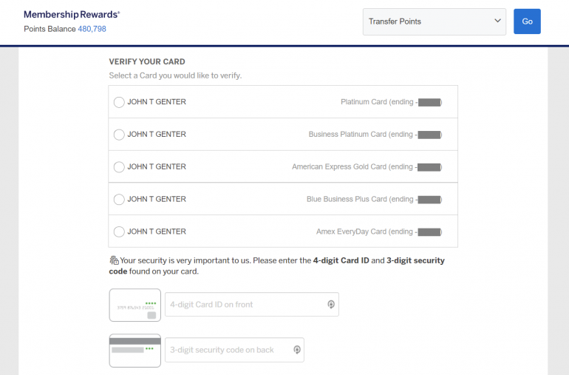Click password manager icon in Card ID field
Image resolution: width=569 pixels, height=375 pixels.
pos(331,305)
